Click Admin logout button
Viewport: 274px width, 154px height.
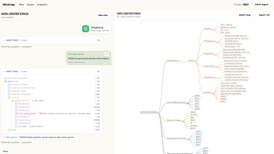pos(261,4)
